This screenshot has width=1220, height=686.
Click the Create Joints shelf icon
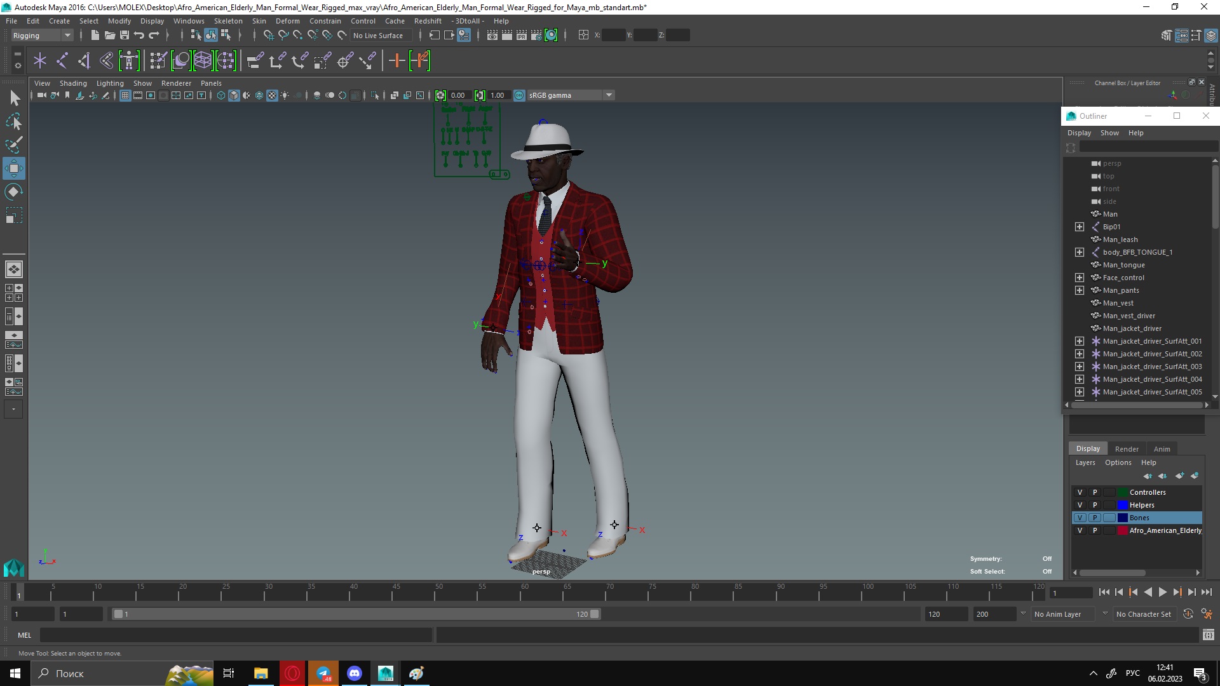62,61
